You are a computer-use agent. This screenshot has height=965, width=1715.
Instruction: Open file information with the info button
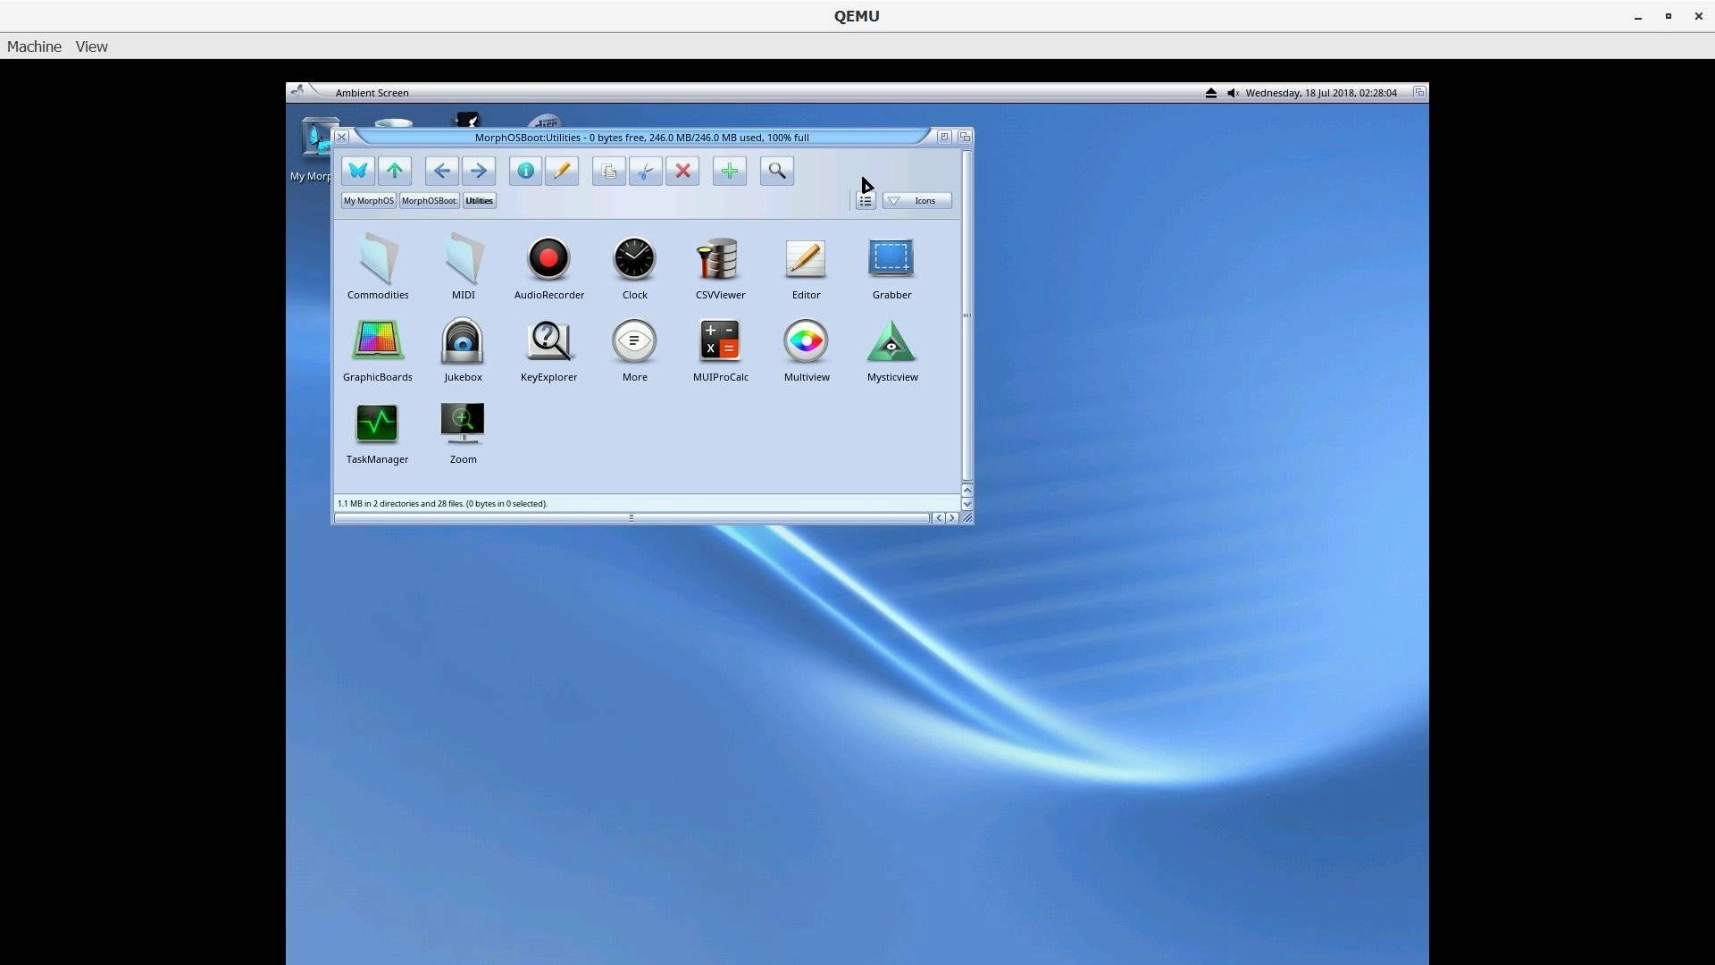(x=526, y=171)
